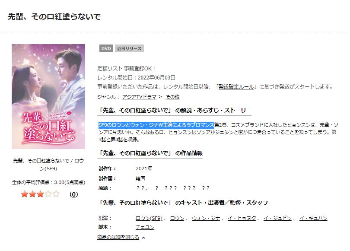The height and width of the screenshot is (251, 350).
Task: Click 商品の詳細を閉じる to collapse details
Action: click(x=118, y=237)
